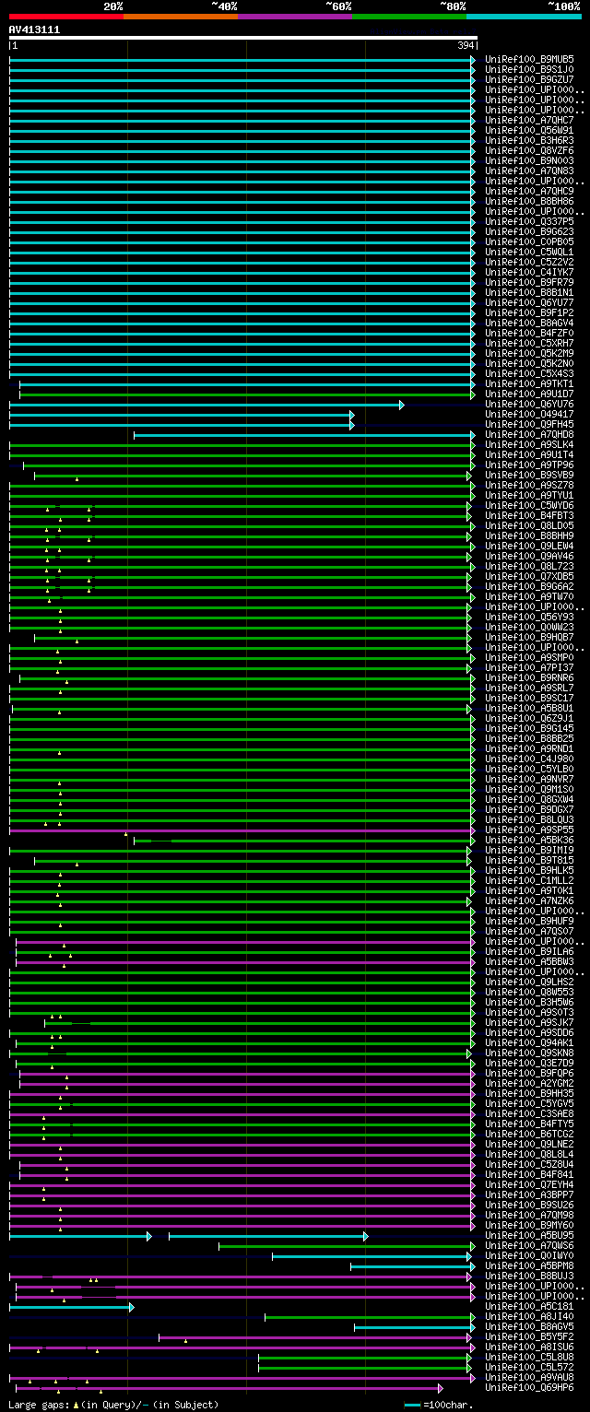Open the UniRef100_A7QHC7 hit label
This screenshot has width=590, height=1412.
coord(529,120)
